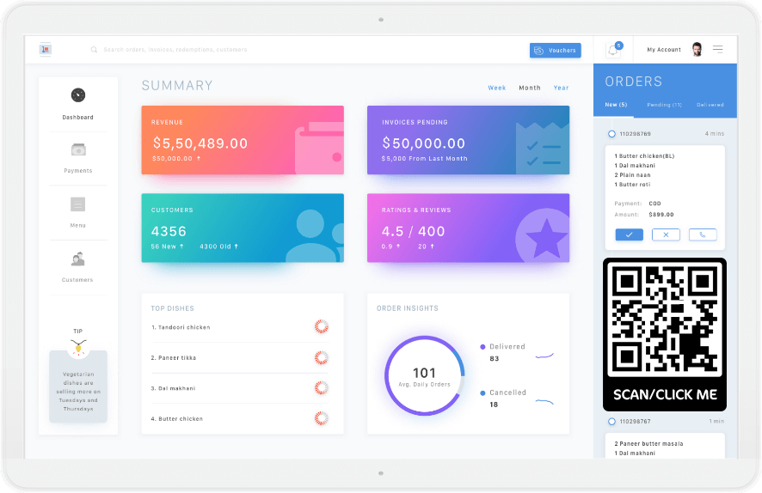The width and height of the screenshot is (762, 493).
Task: Open the Ratings & Reviews card
Action: pyautogui.click(x=469, y=228)
